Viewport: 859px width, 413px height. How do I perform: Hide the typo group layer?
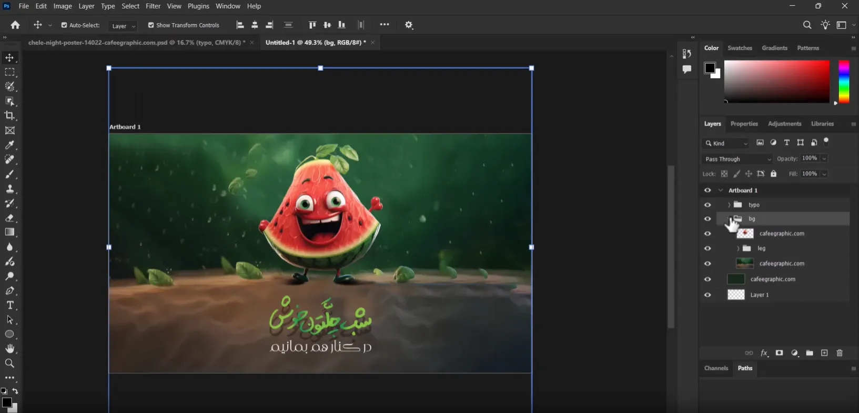[708, 205]
